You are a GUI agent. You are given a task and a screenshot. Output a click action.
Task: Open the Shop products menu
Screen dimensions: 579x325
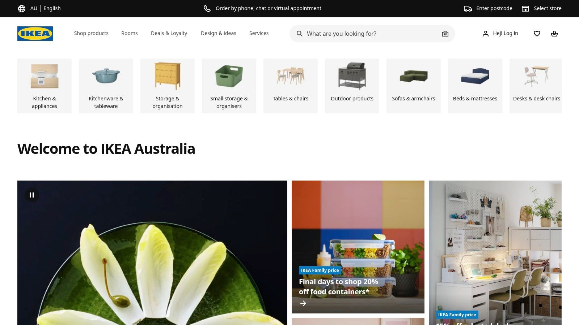click(91, 33)
